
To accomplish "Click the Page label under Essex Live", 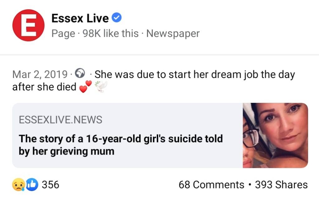I will tap(63, 33).
